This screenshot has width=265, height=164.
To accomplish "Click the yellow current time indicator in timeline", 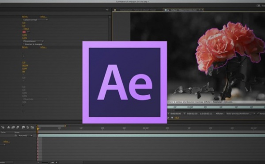I will tap(38, 129).
